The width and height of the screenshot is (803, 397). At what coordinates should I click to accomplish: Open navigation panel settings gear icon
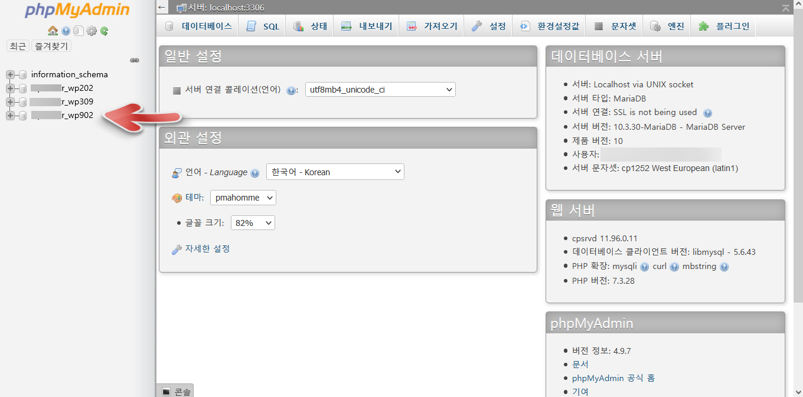click(91, 31)
